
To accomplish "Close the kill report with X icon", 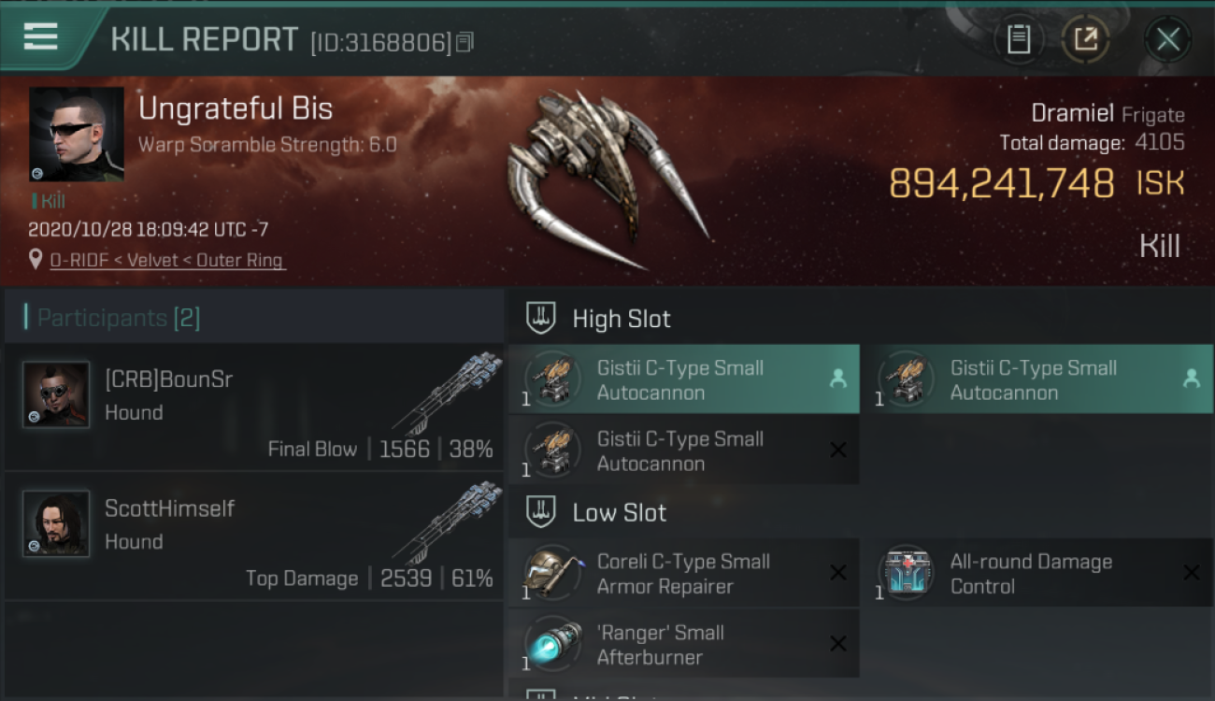I will [x=1167, y=39].
